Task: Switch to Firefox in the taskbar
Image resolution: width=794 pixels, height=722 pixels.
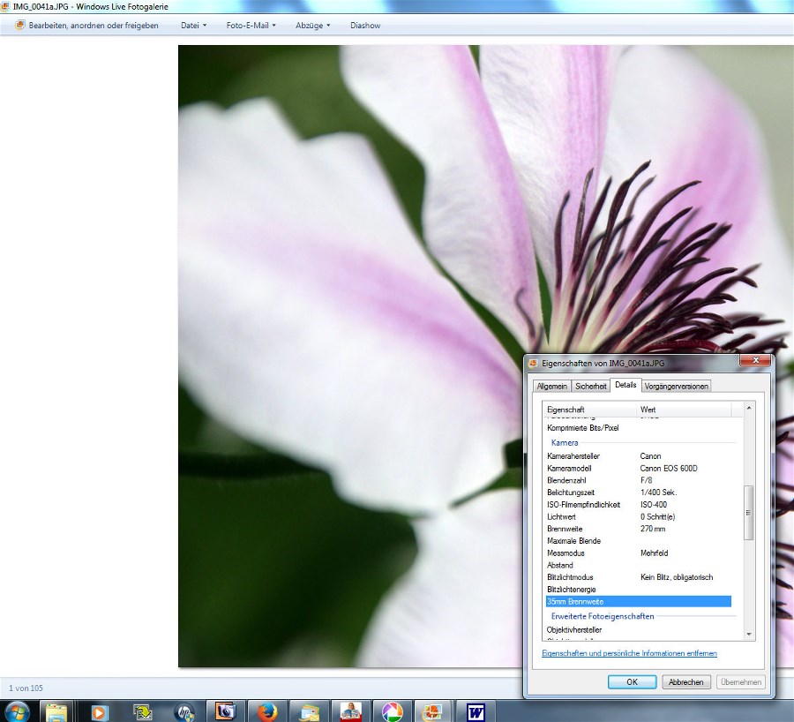Action: 266,711
